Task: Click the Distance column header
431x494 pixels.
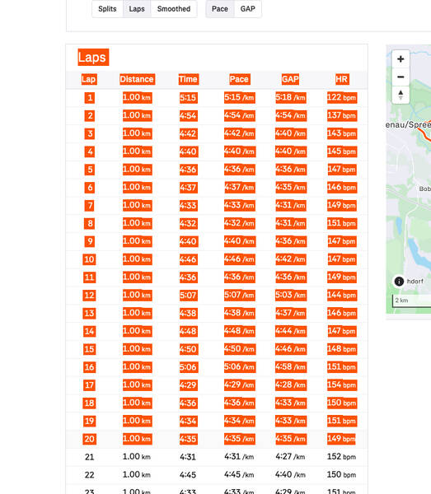Action: (137, 79)
